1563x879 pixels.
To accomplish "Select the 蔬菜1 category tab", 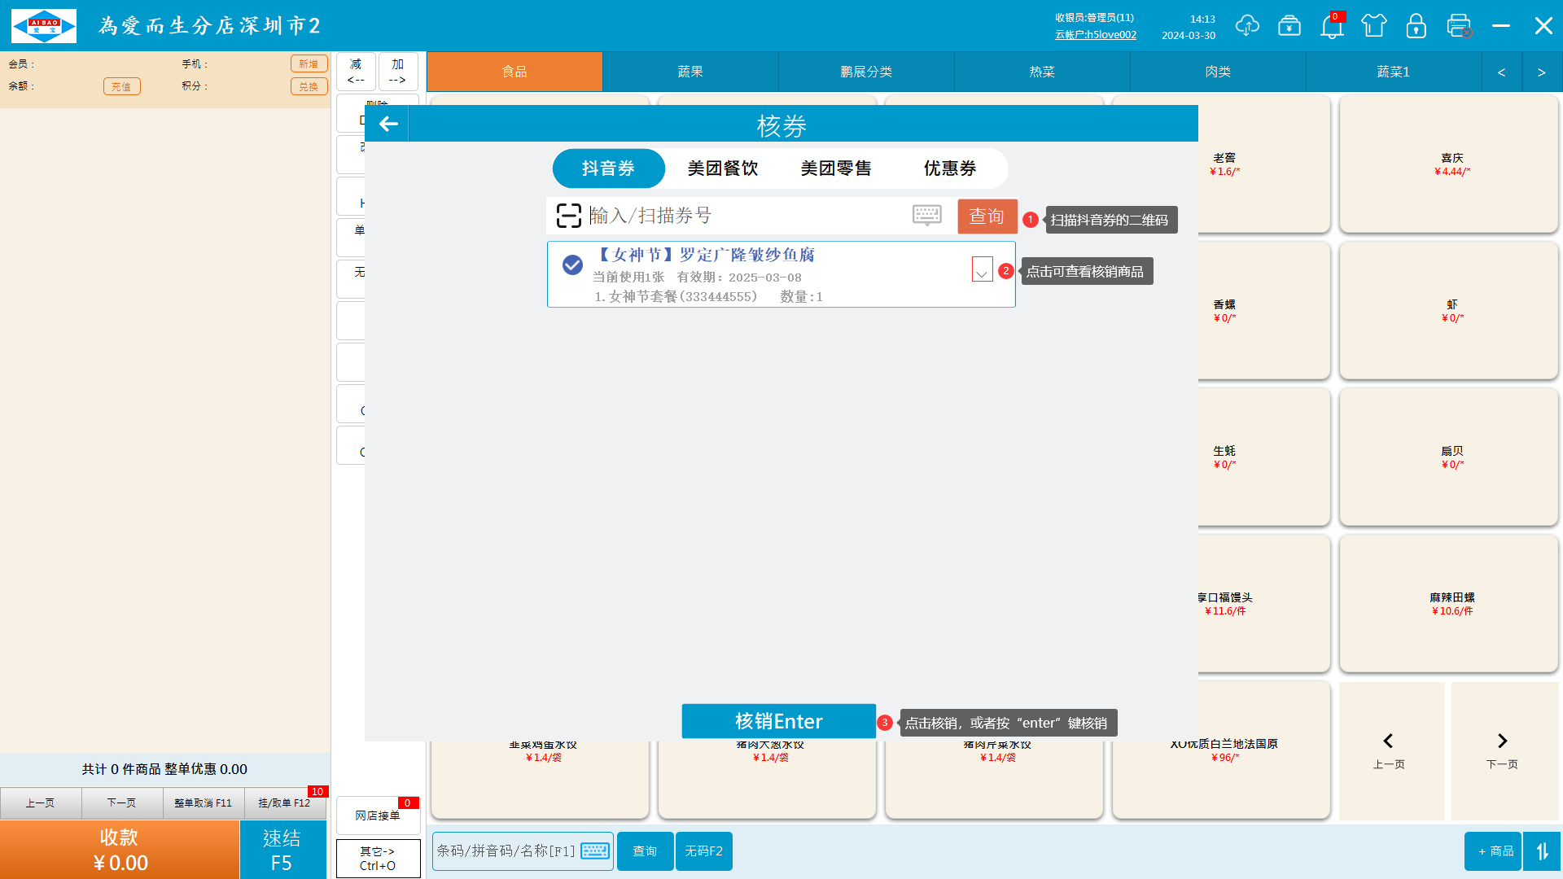I will pyautogui.click(x=1394, y=72).
